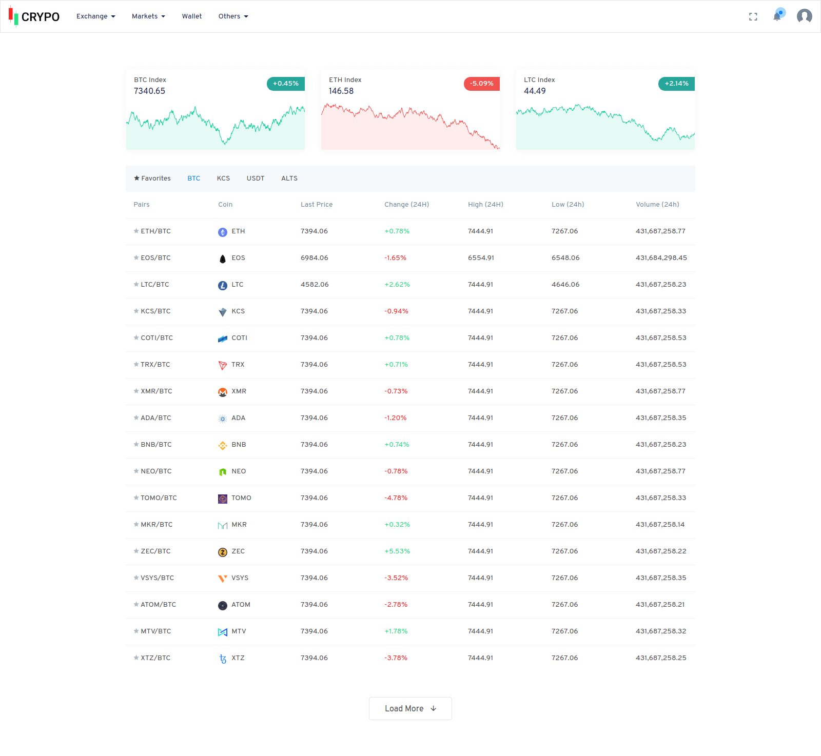Expand the Others dropdown menu

tap(233, 16)
